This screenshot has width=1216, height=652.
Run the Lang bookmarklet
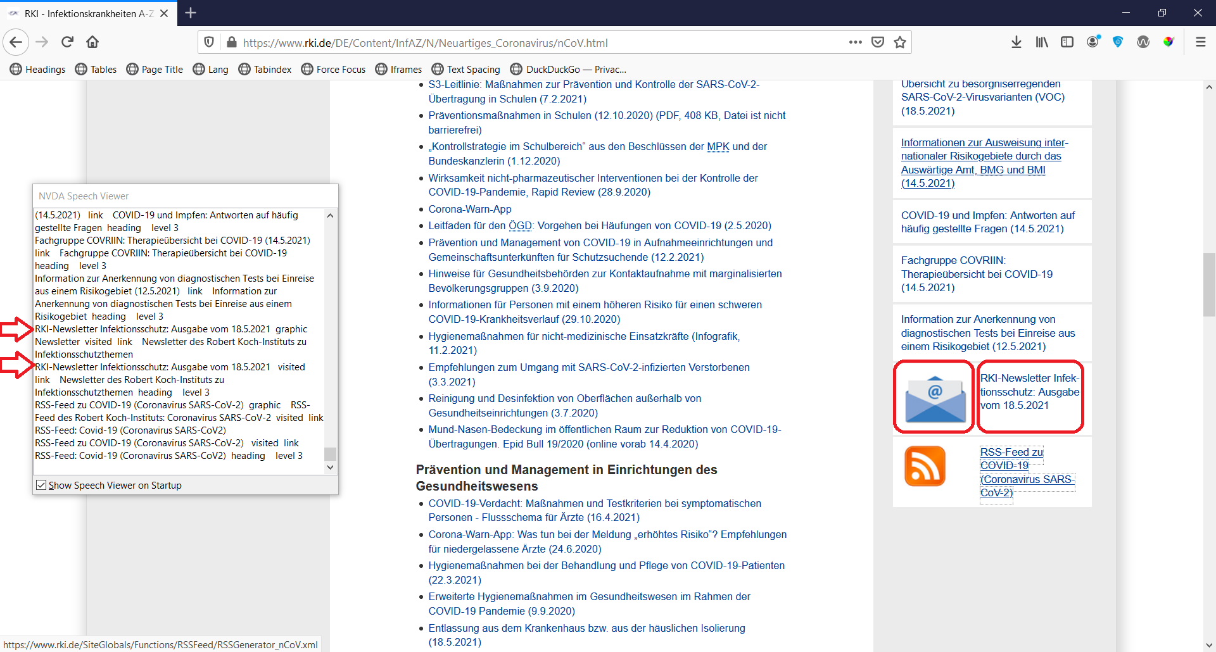tap(210, 69)
